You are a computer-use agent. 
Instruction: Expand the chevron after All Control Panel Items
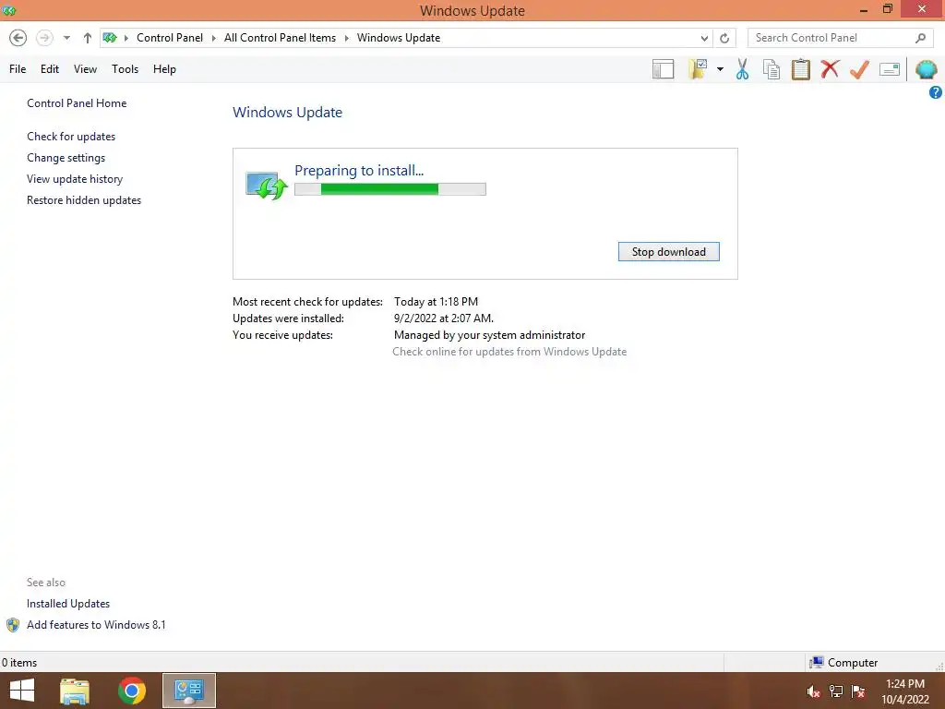[x=347, y=38]
